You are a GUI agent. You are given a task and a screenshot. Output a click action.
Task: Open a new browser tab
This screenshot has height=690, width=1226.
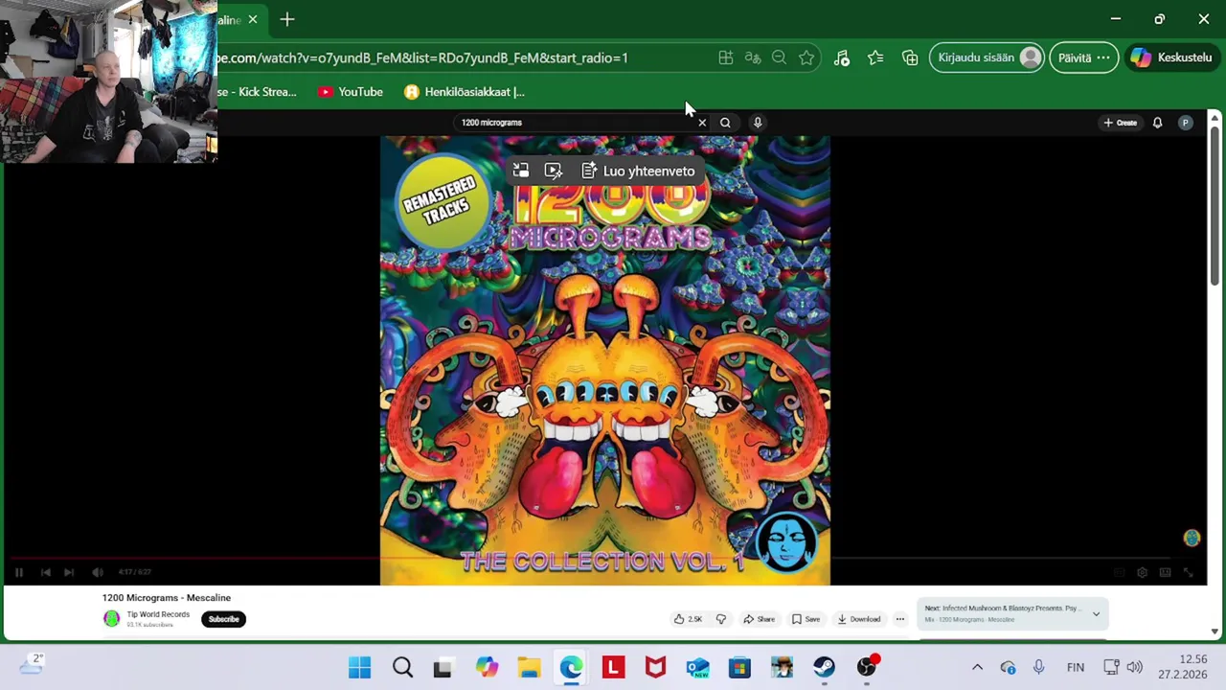click(x=287, y=19)
